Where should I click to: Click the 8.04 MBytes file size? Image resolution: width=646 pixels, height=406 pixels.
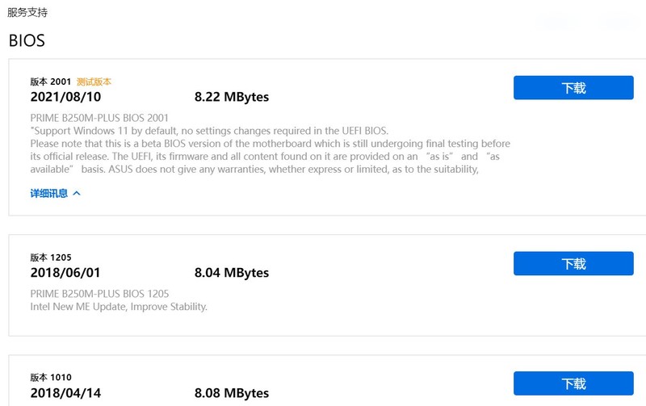coord(232,273)
